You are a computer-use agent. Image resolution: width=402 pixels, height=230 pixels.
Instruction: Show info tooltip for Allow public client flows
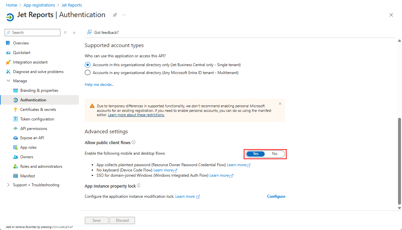tap(133, 142)
